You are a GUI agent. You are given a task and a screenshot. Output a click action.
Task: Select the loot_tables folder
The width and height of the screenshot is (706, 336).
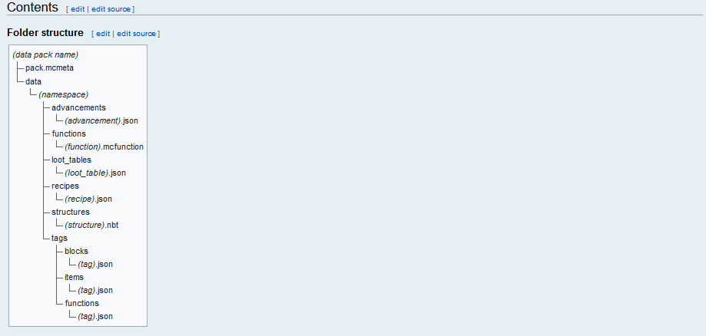[71, 160]
